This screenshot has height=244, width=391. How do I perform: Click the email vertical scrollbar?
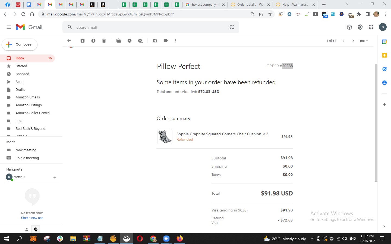[x=376, y=123]
